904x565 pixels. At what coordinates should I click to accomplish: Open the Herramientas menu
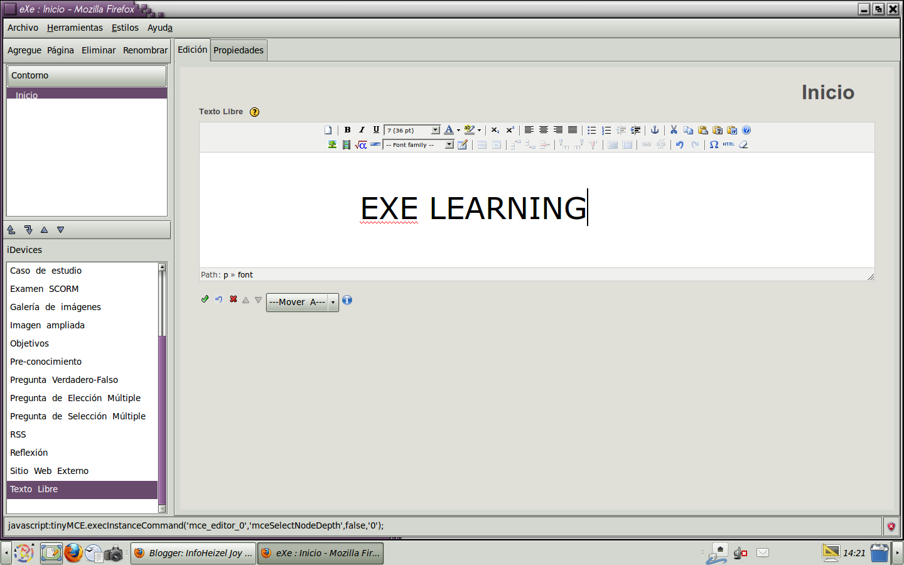pos(75,28)
